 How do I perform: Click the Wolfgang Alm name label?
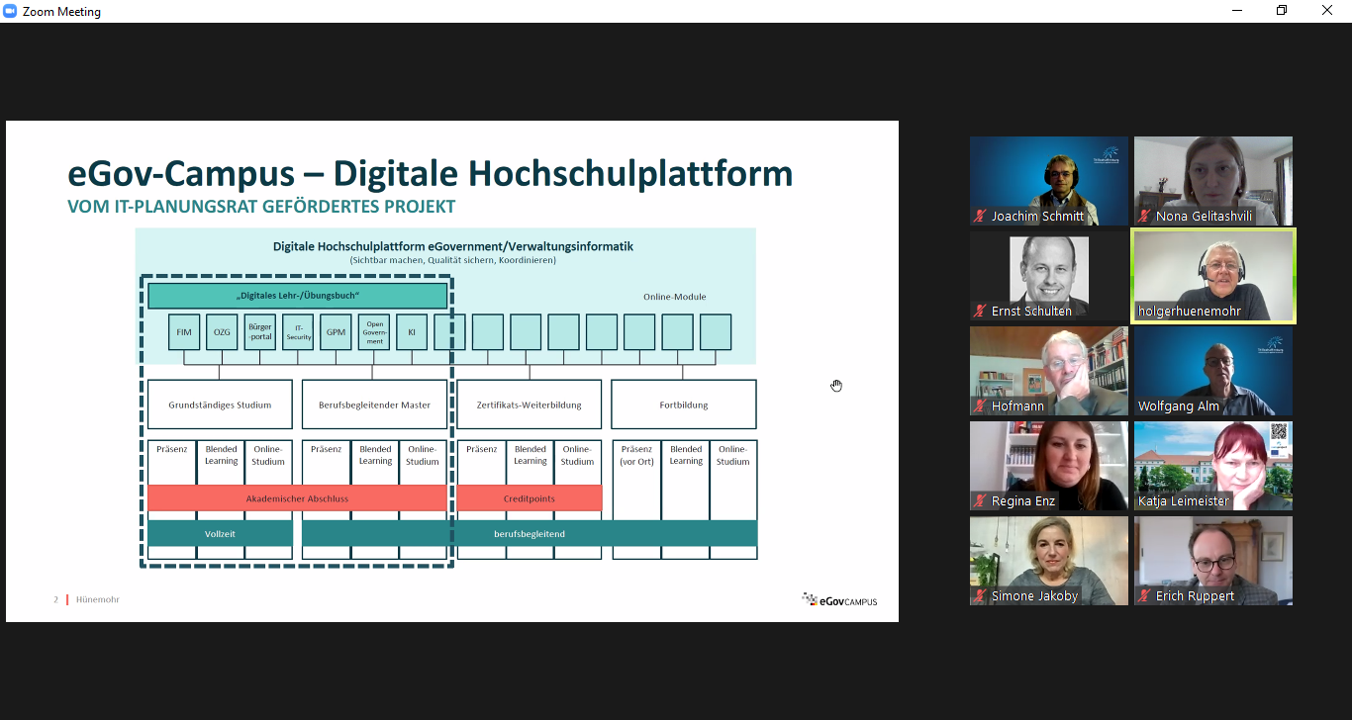pyautogui.click(x=1179, y=405)
